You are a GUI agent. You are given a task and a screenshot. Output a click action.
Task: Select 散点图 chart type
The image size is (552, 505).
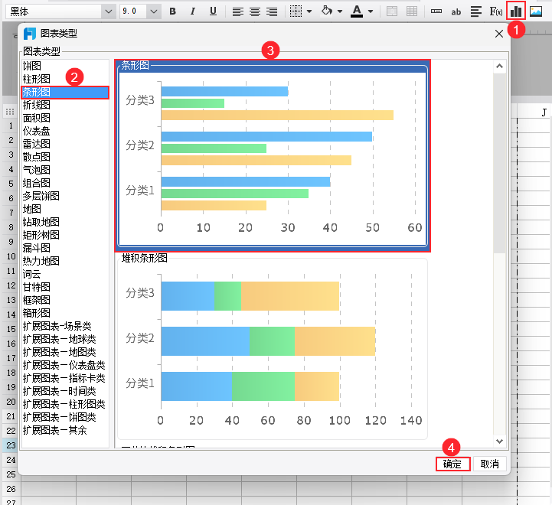coord(65,157)
